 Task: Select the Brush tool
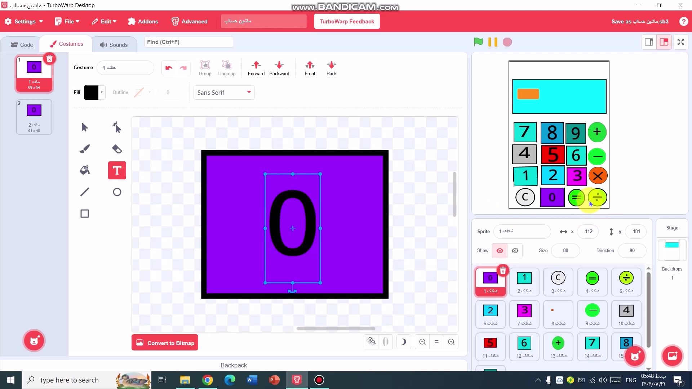point(84,149)
